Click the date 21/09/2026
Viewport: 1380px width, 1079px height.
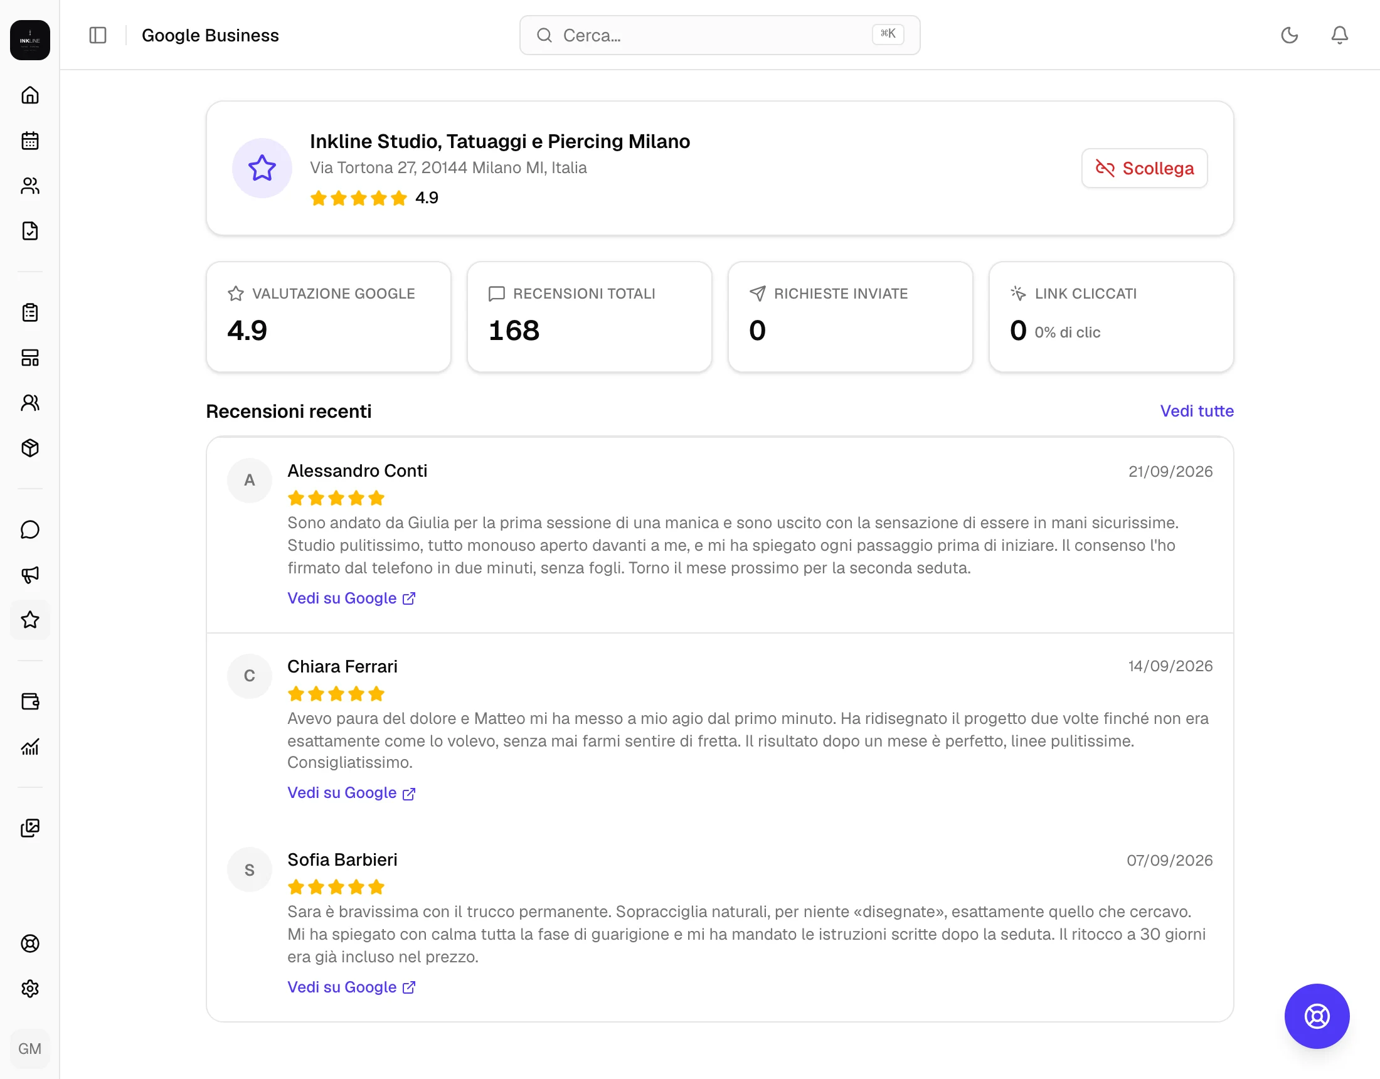pos(1170,472)
